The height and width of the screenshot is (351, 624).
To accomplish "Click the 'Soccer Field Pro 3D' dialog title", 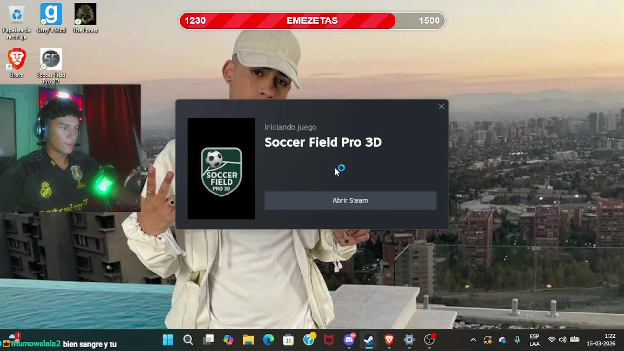I will (x=323, y=142).
